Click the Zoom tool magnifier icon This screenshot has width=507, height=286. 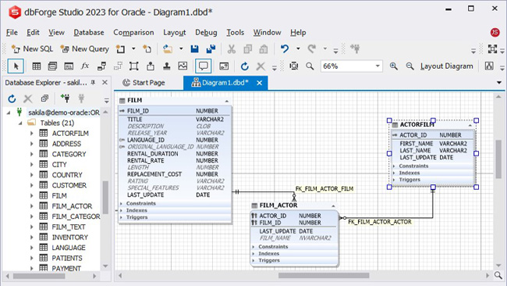click(310, 66)
